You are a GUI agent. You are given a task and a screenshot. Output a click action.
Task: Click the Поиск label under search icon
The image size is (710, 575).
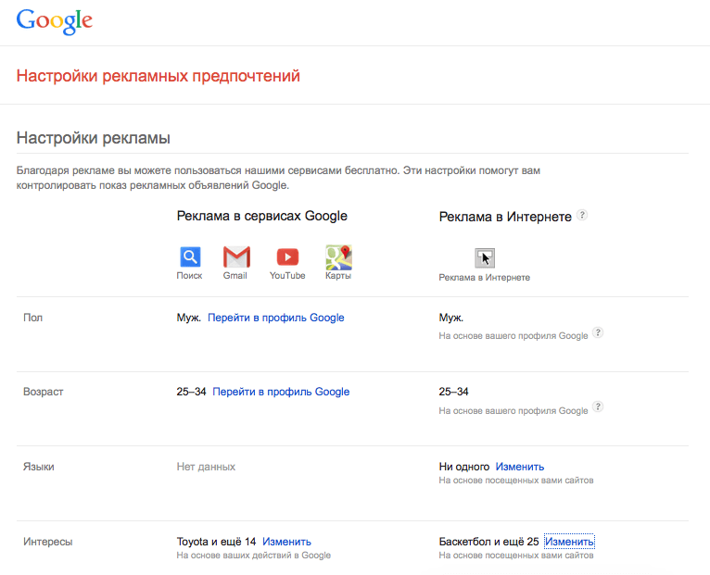tap(189, 276)
